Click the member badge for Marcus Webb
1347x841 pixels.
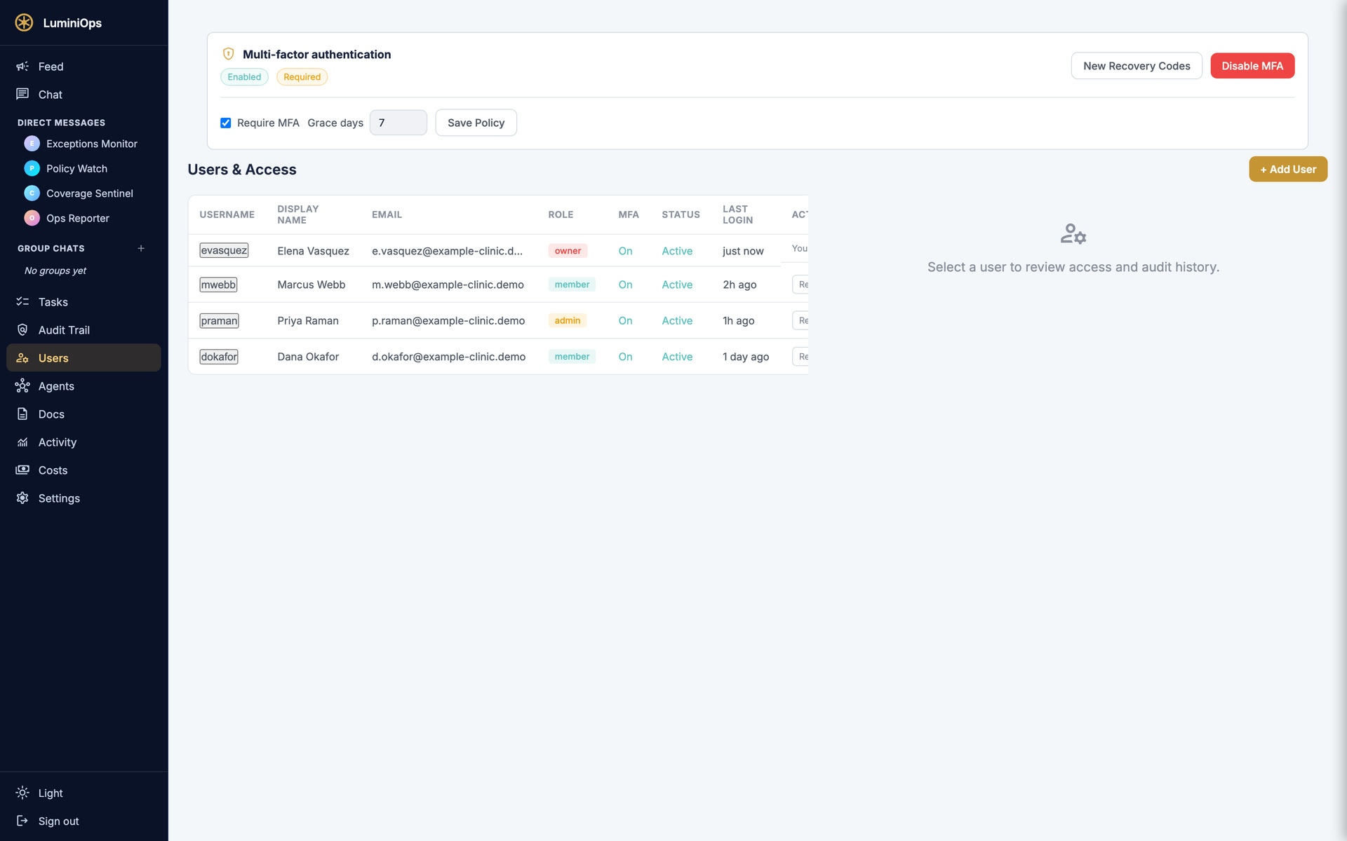pos(572,285)
